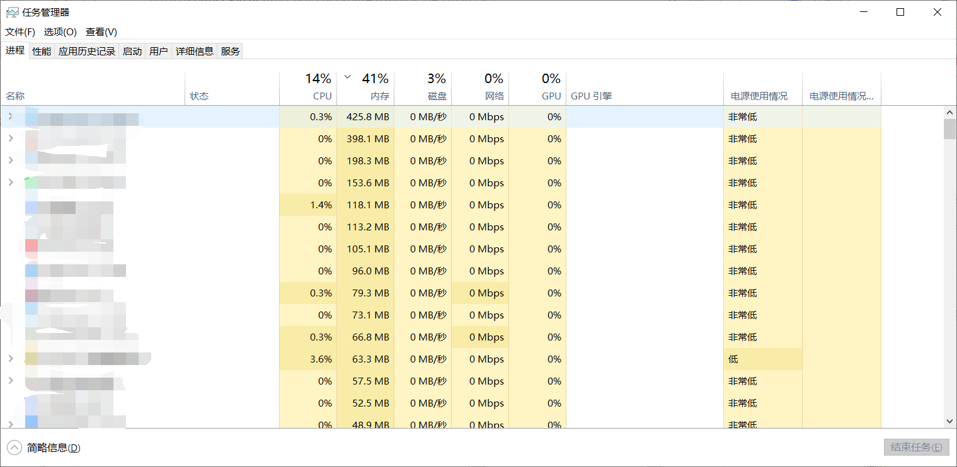Sort by the first 电源使用情况 column header

pos(763,88)
